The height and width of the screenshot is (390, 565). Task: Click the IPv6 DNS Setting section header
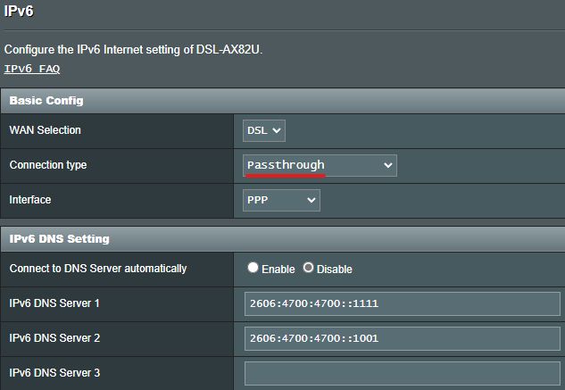coord(59,239)
